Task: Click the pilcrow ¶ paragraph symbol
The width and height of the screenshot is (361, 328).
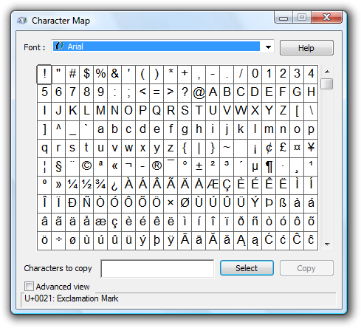Action: (269, 166)
